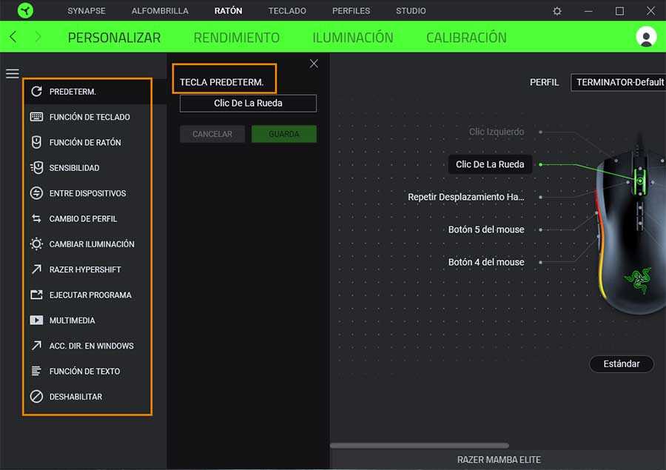The height and width of the screenshot is (470, 666).
Task: Select the Sensibilidad icon
Action: (36, 168)
